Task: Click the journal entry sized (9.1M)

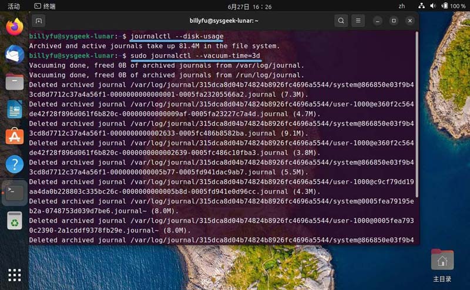Action: [221, 129]
